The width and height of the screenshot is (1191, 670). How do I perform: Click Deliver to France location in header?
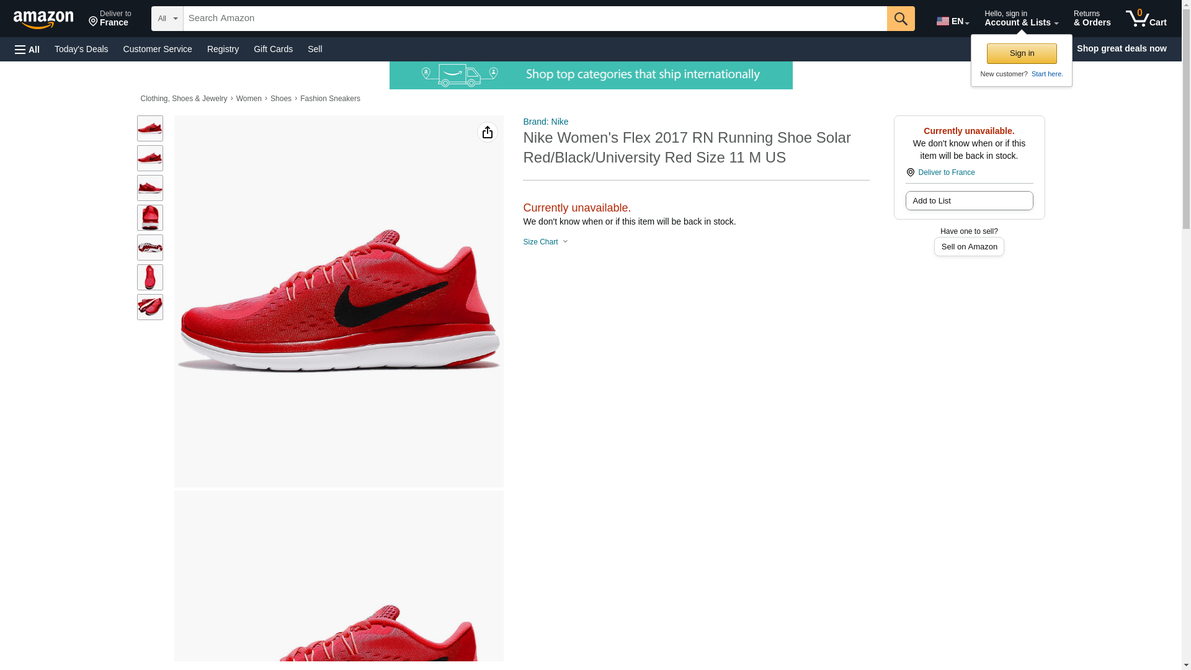tap(110, 19)
